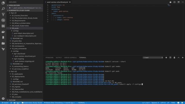The width and height of the screenshot is (185, 104).
Task: Open pod-centos-ongoing.yml file
Action: pos(24,61)
